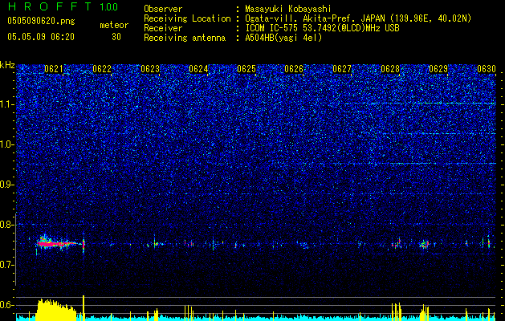Click the 1.0 kHz frequency label
Image resolution: width=505 pixels, height=321 pixels.
point(7,144)
